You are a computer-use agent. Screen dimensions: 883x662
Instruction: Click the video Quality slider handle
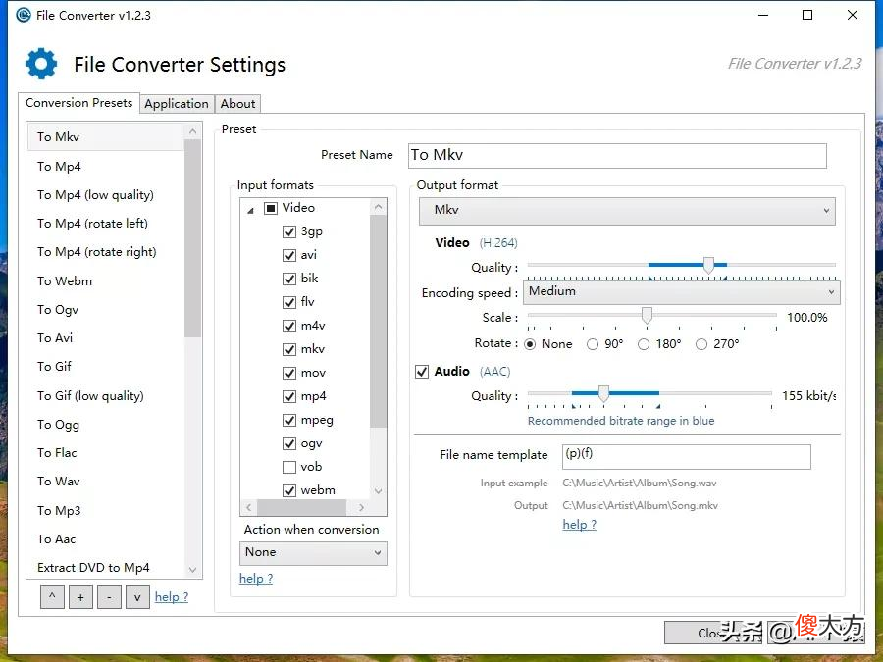coord(708,265)
